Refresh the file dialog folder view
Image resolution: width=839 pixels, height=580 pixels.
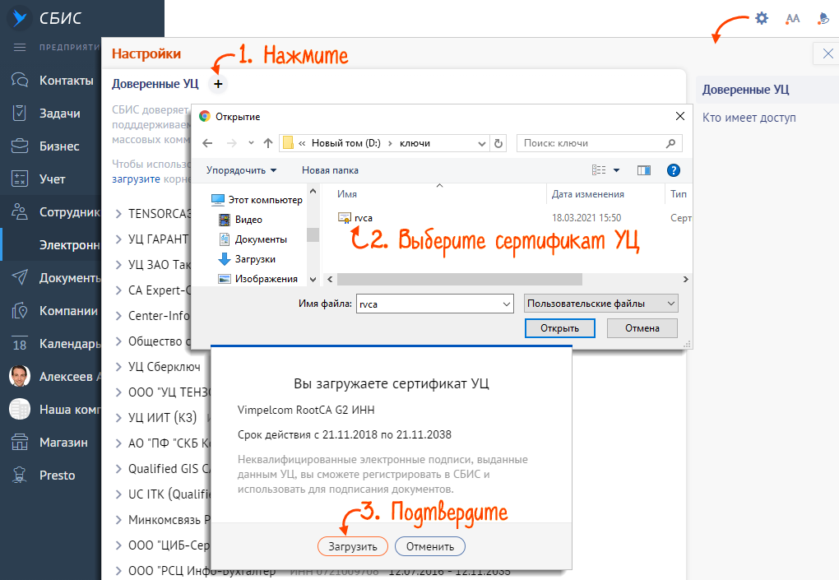(498, 143)
